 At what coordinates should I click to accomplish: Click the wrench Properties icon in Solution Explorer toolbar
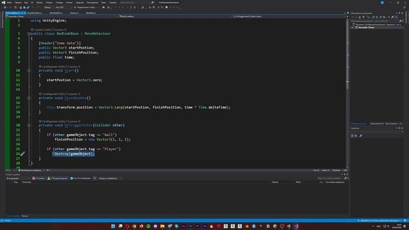tap(392, 17)
